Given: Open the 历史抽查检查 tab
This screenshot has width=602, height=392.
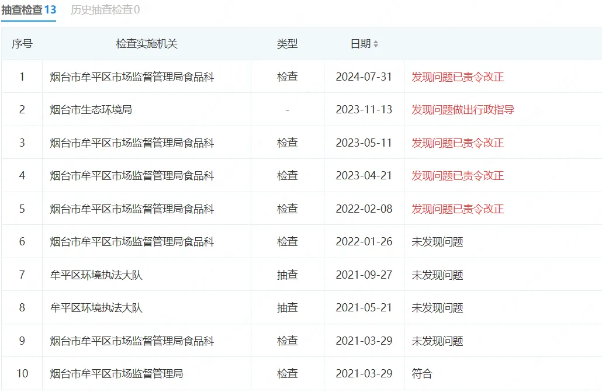Looking at the screenshot, I should click(105, 10).
